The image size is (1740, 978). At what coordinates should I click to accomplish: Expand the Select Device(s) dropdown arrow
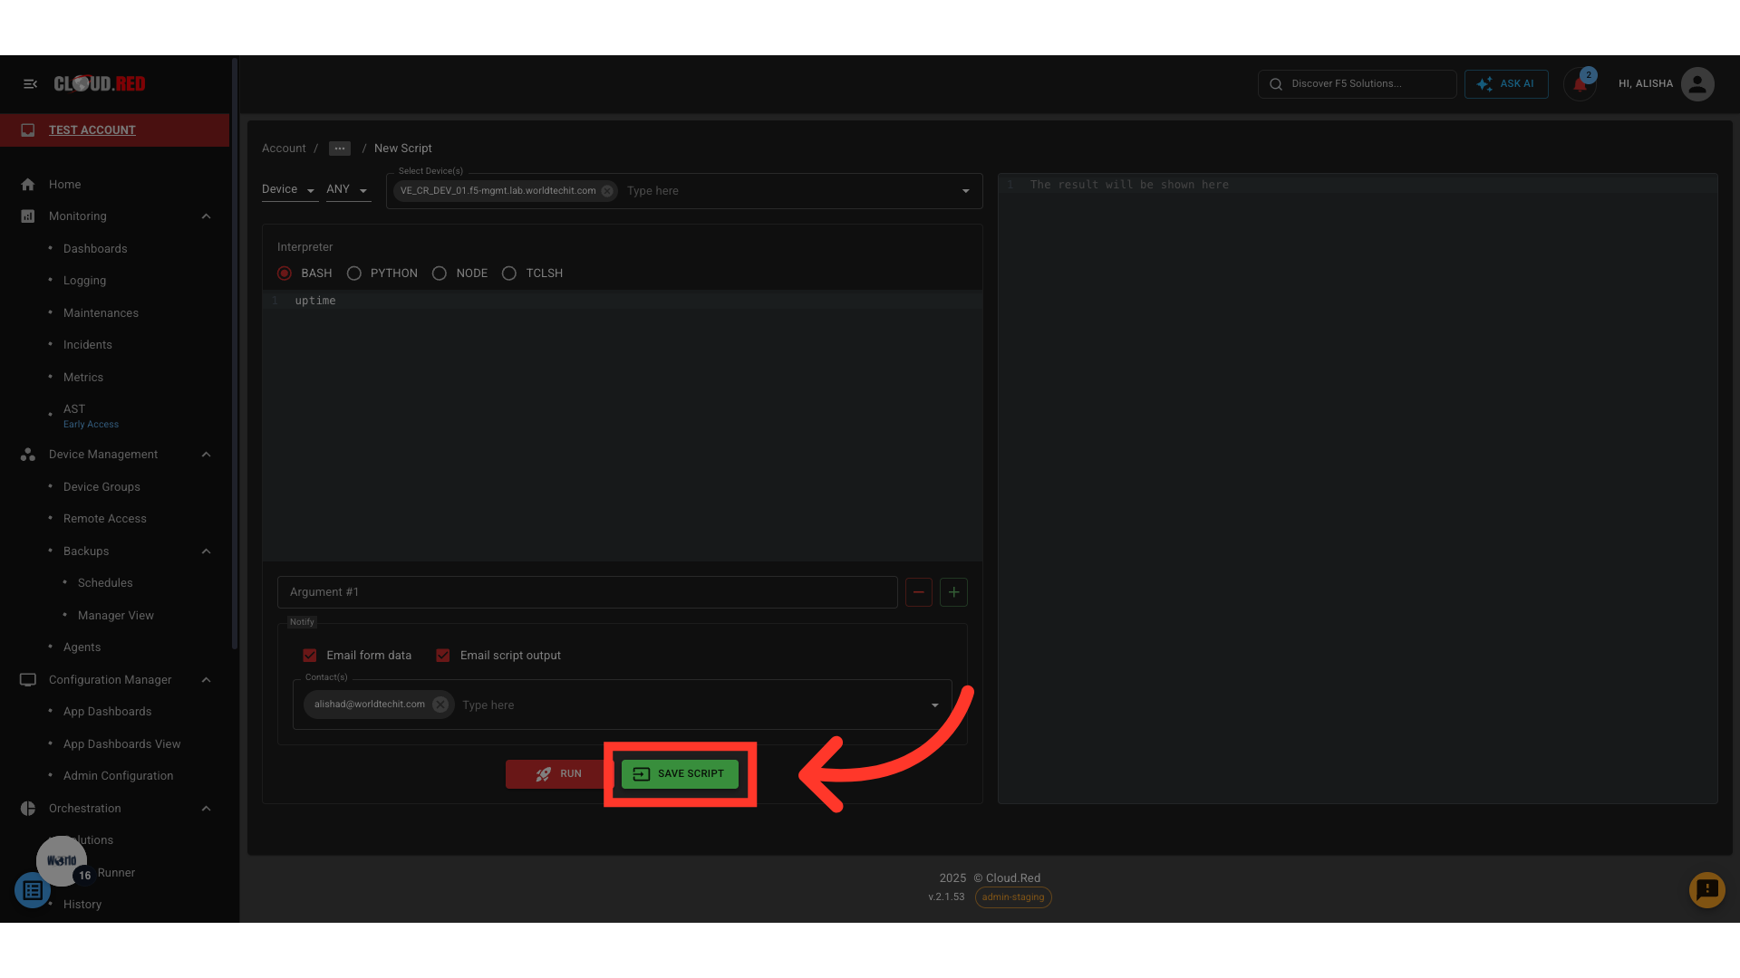tap(965, 191)
